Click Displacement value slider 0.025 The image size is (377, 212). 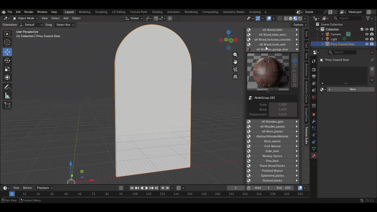(x=282, y=115)
